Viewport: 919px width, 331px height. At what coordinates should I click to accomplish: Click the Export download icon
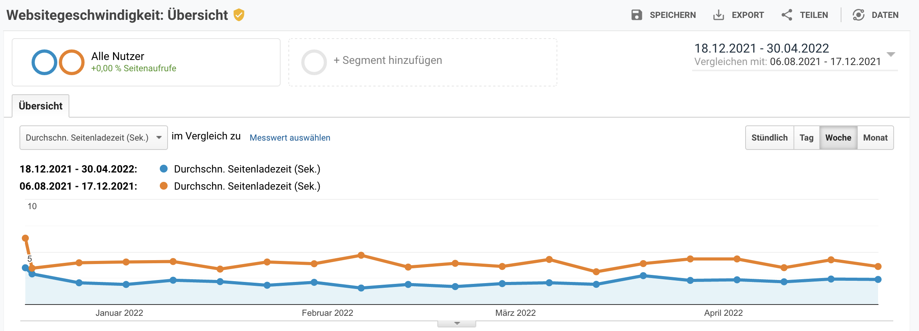[x=718, y=15]
